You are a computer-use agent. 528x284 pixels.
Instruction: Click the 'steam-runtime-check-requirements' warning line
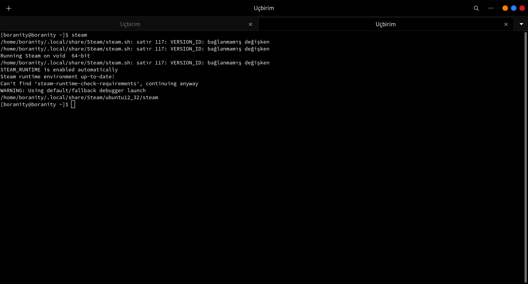pos(99,83)
